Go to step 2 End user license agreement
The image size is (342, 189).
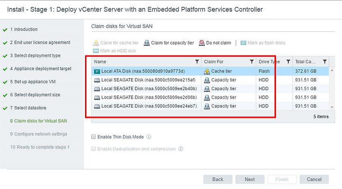pyautogui.click(x=40, y=43)
